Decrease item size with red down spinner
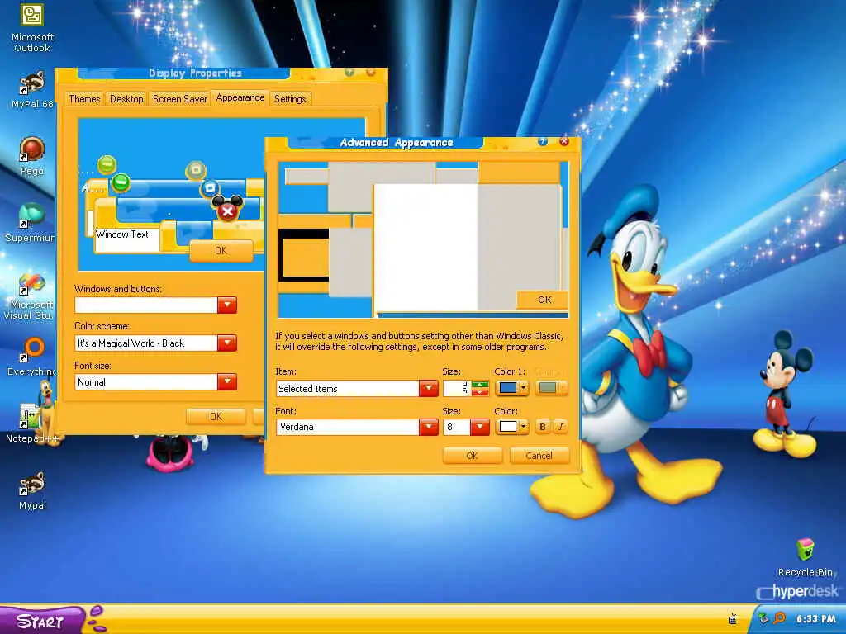Image resolution: width=846 pixels, height=634 pixels. pyautogui.click(x=480, y=392)
